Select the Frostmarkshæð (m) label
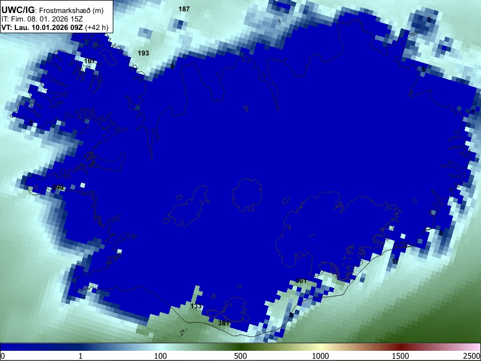The image size is (481, 361). point(71,10)
